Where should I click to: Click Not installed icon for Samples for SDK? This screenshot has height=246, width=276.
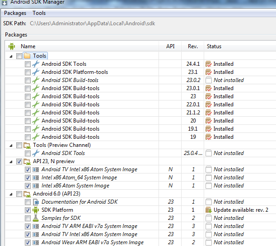[209, 218]
